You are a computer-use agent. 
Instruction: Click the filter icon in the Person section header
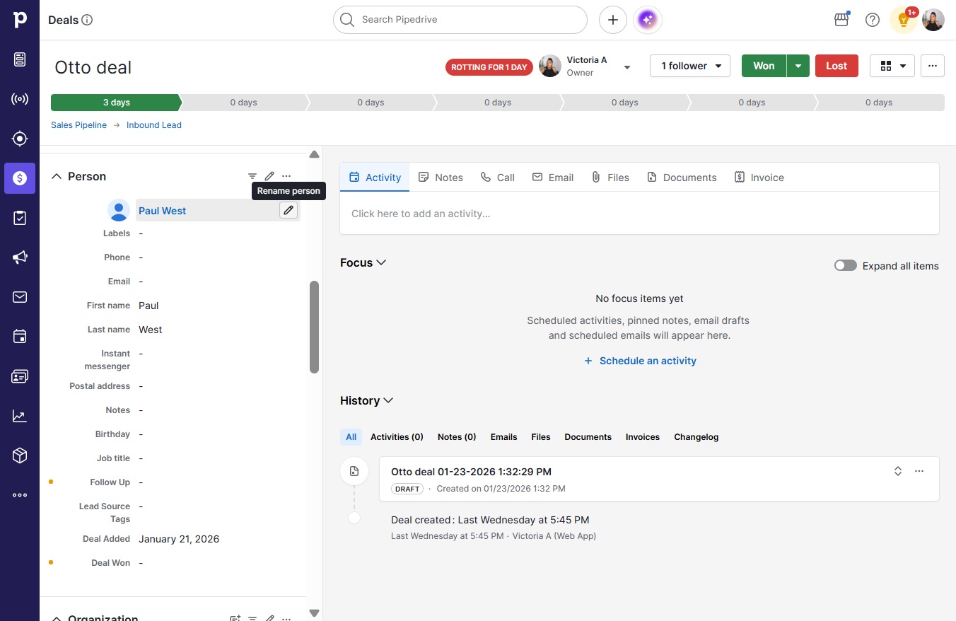tap(252, 176)
